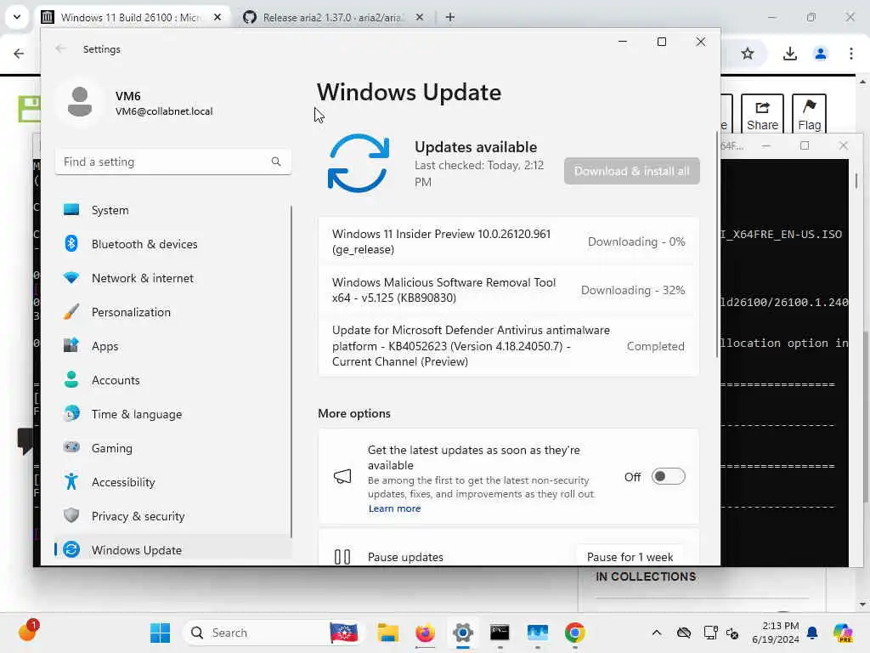Click Download & install all button
Image resolution: width=870 pixels, height=653 pixels.
(631, 171)
